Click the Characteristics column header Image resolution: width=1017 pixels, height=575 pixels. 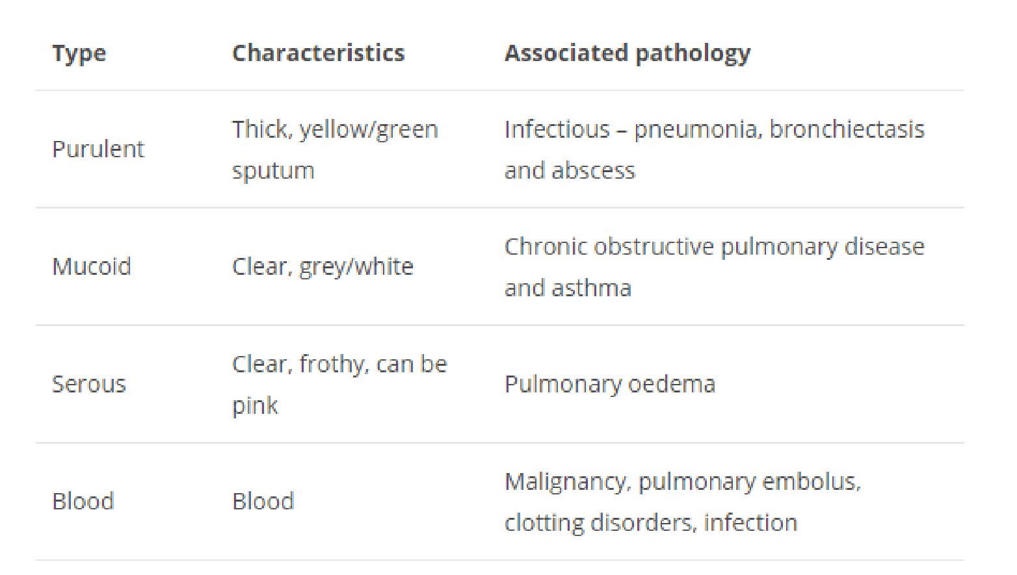coord(318,53)
